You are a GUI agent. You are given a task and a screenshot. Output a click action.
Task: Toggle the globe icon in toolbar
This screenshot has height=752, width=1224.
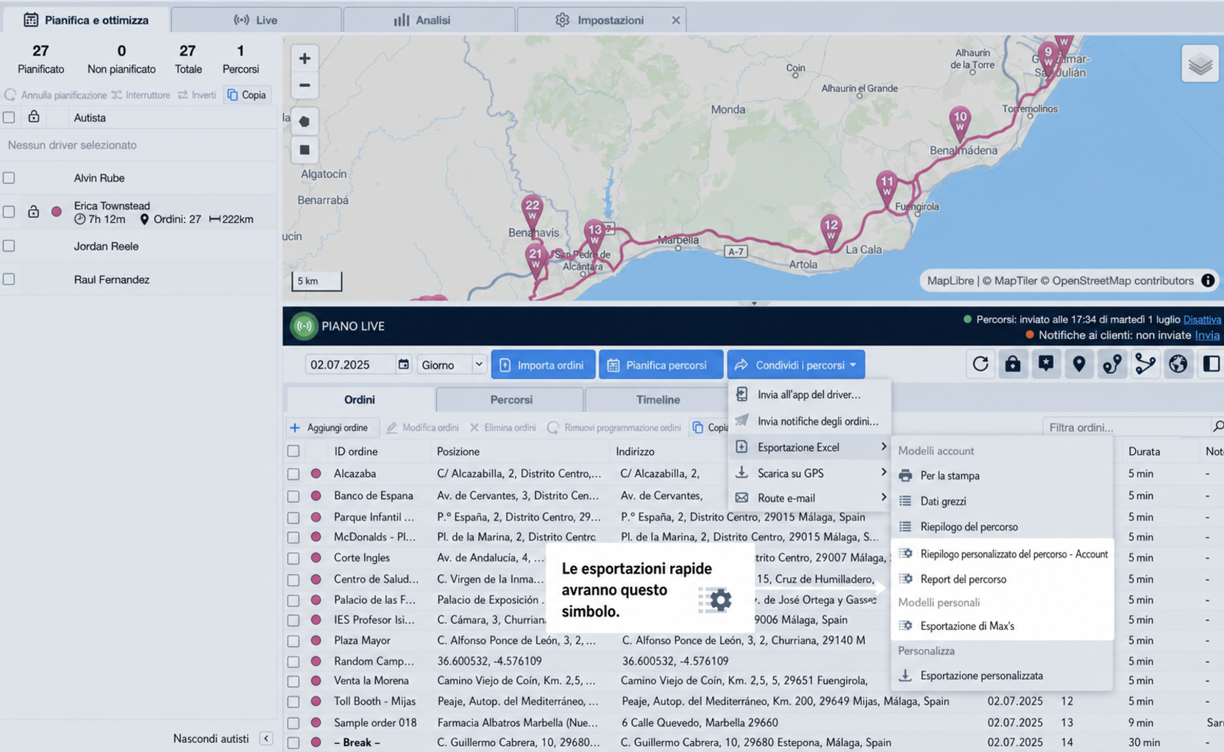pyautogui.click(x=1178, y=364)
